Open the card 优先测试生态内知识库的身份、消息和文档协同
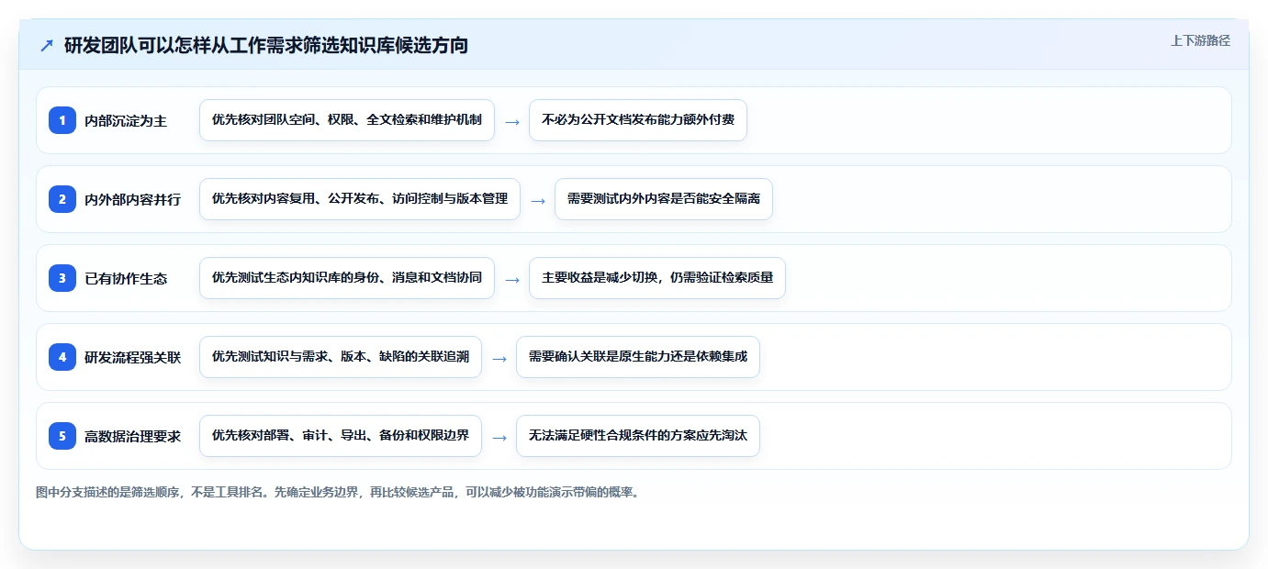The width and height of the screenshot is (1268, 569). pyautogui.click(x=347, y=278)
